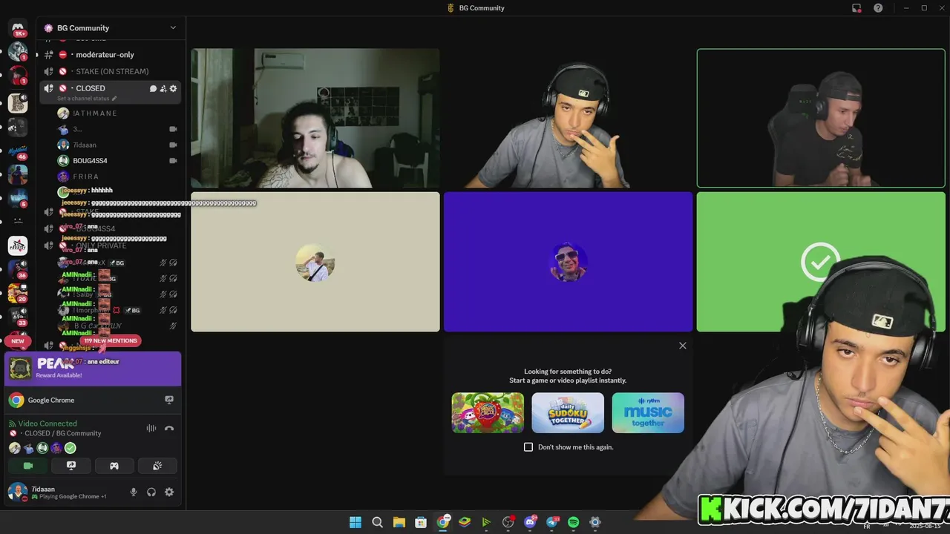Click the NEW unread servers pill
950x534 pixels.
18,341
